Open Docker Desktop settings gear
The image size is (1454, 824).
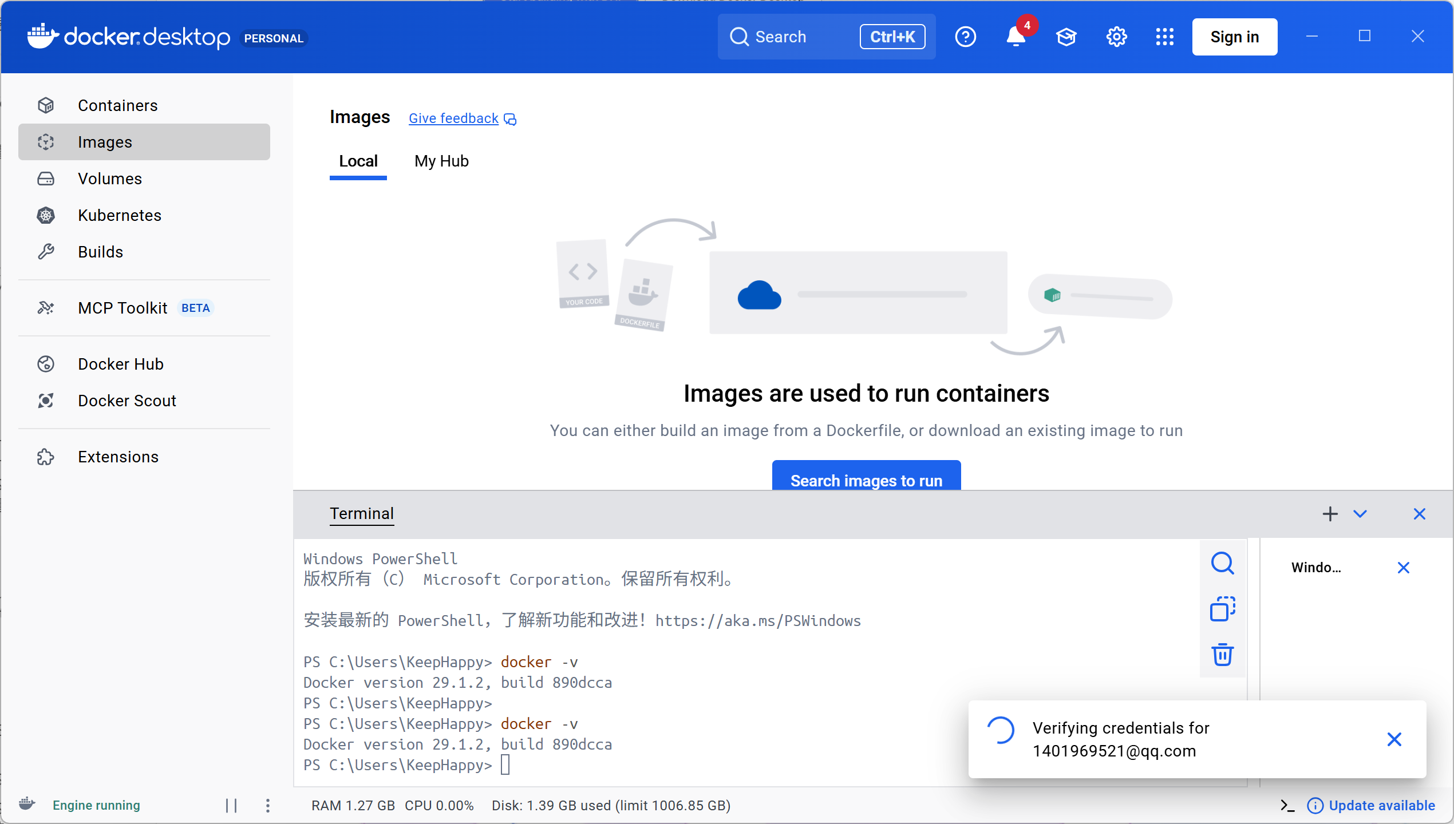pyautogui.click(x=1116, y=37)
